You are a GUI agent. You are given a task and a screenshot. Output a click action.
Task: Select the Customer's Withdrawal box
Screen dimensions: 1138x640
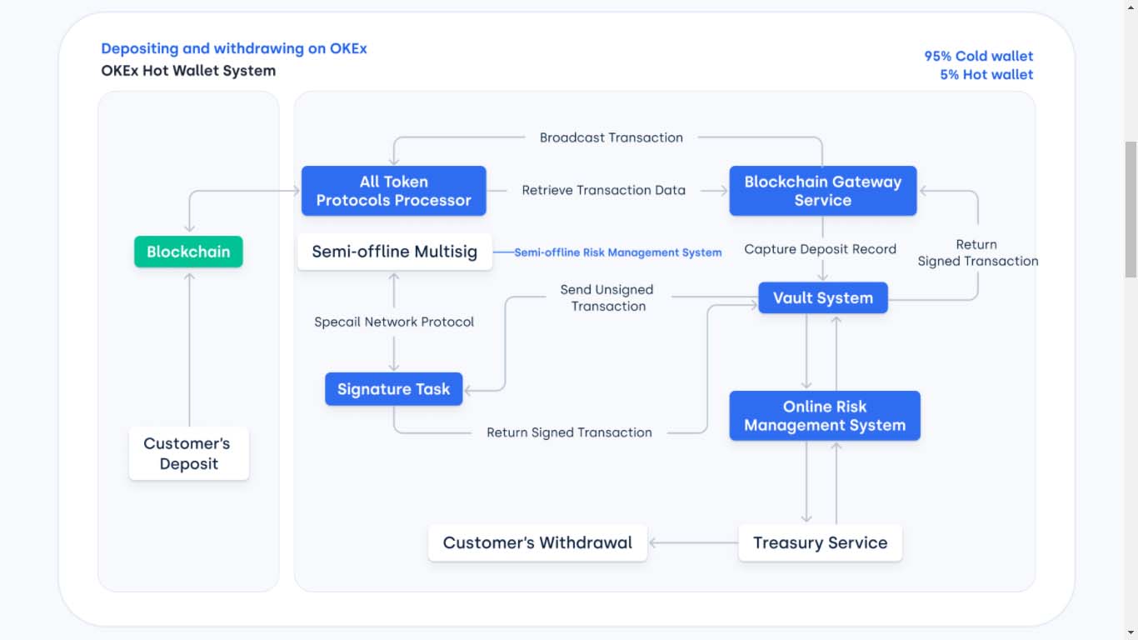[x=537, y=542]
